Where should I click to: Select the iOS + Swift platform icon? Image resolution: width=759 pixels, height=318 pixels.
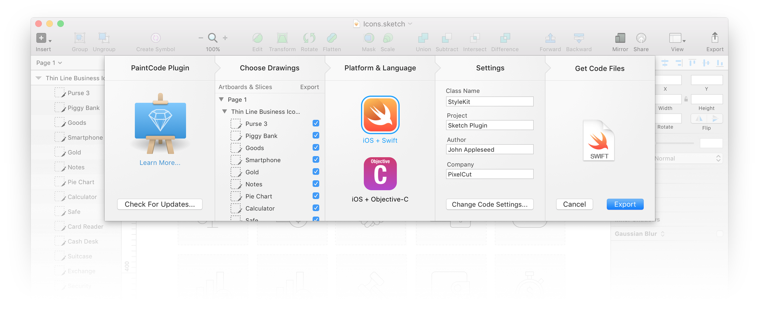tap(380, 115)
